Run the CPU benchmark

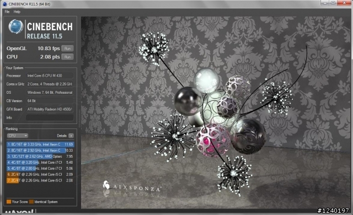click(67, 57)
